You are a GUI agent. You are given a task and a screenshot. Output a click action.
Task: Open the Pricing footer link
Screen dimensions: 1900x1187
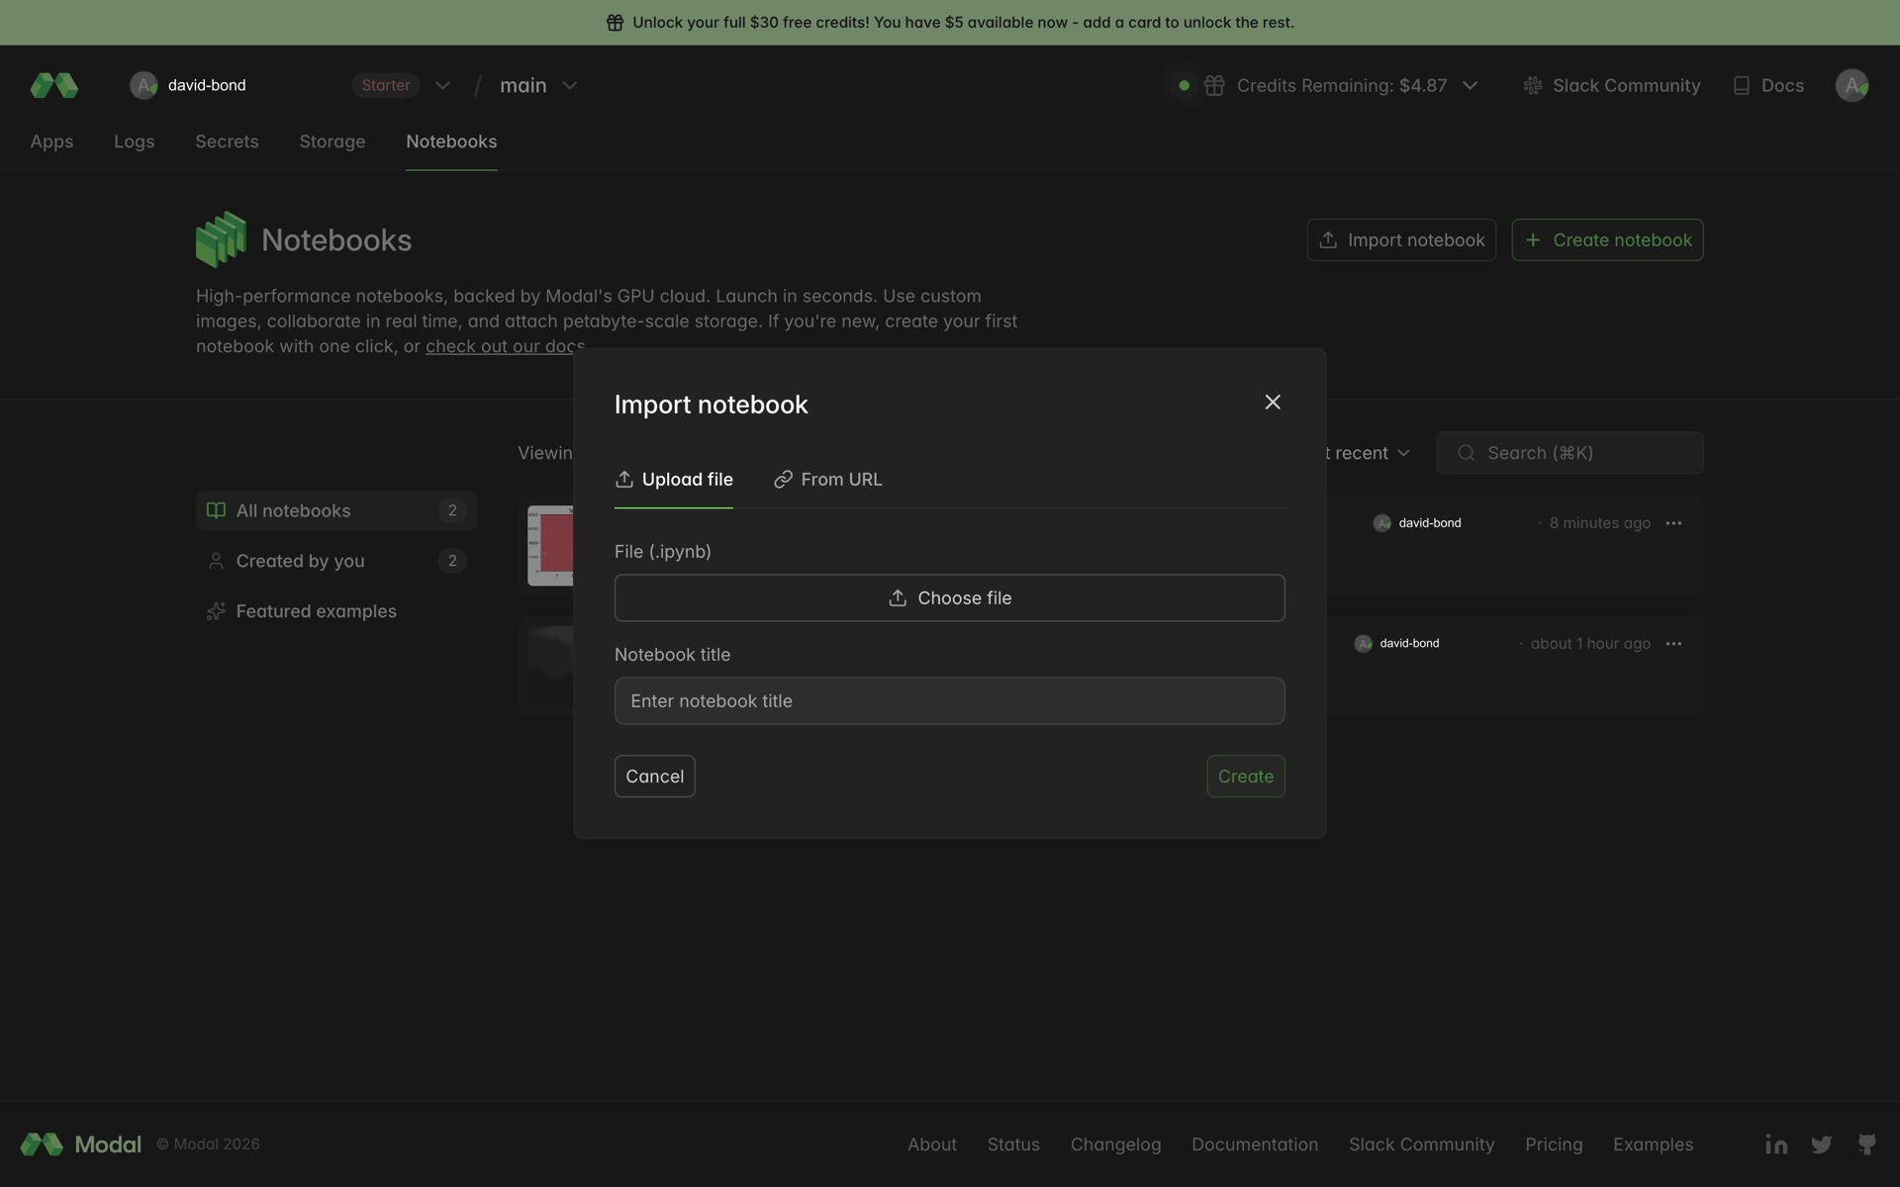point(1554,1144)
